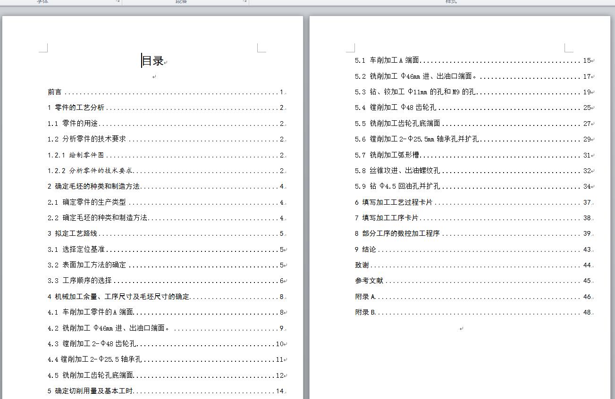Click the '3.1 选择定位基准' entry
The image size is (615, 399).
tap(167, 249)
